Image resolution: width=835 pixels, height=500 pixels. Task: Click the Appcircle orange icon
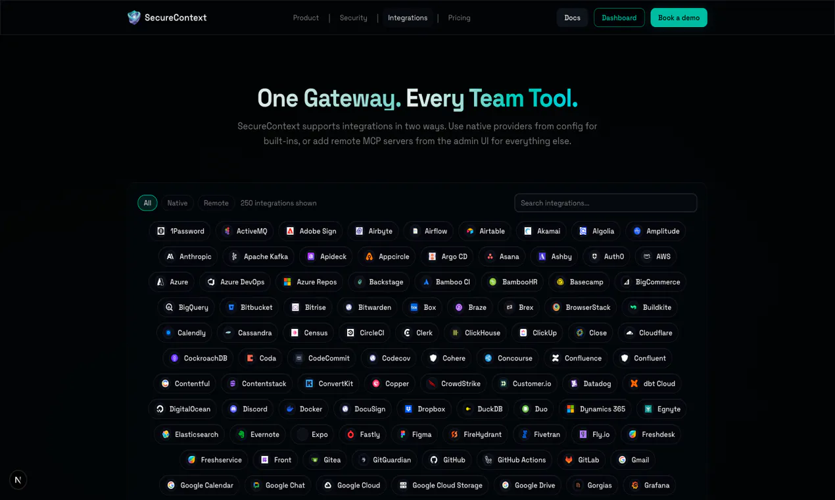click(370, 257)
